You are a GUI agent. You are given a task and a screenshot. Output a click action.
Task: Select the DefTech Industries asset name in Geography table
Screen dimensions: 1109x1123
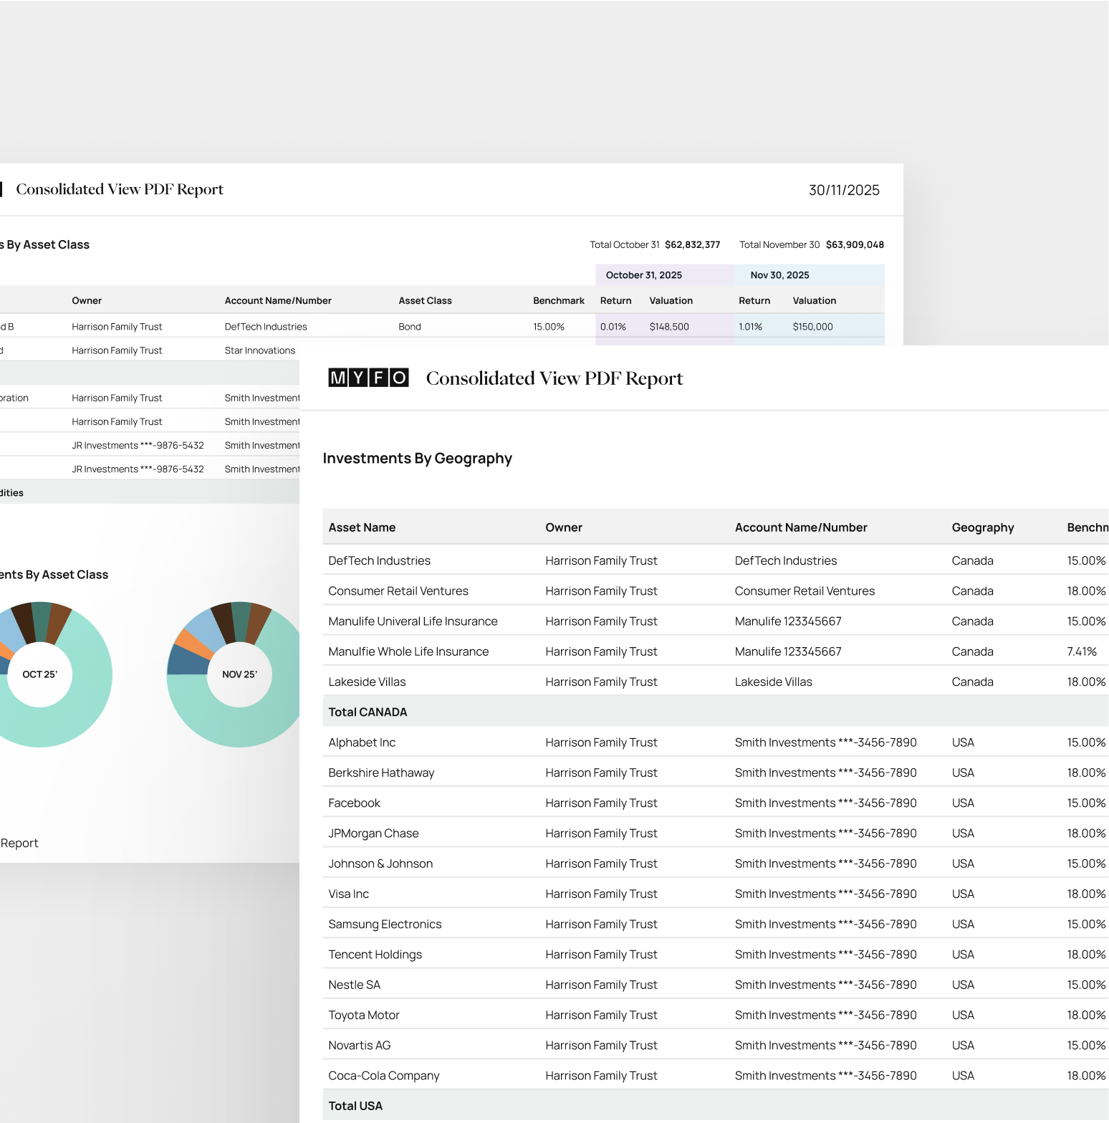pyautogui.click(x=380, y=560)
